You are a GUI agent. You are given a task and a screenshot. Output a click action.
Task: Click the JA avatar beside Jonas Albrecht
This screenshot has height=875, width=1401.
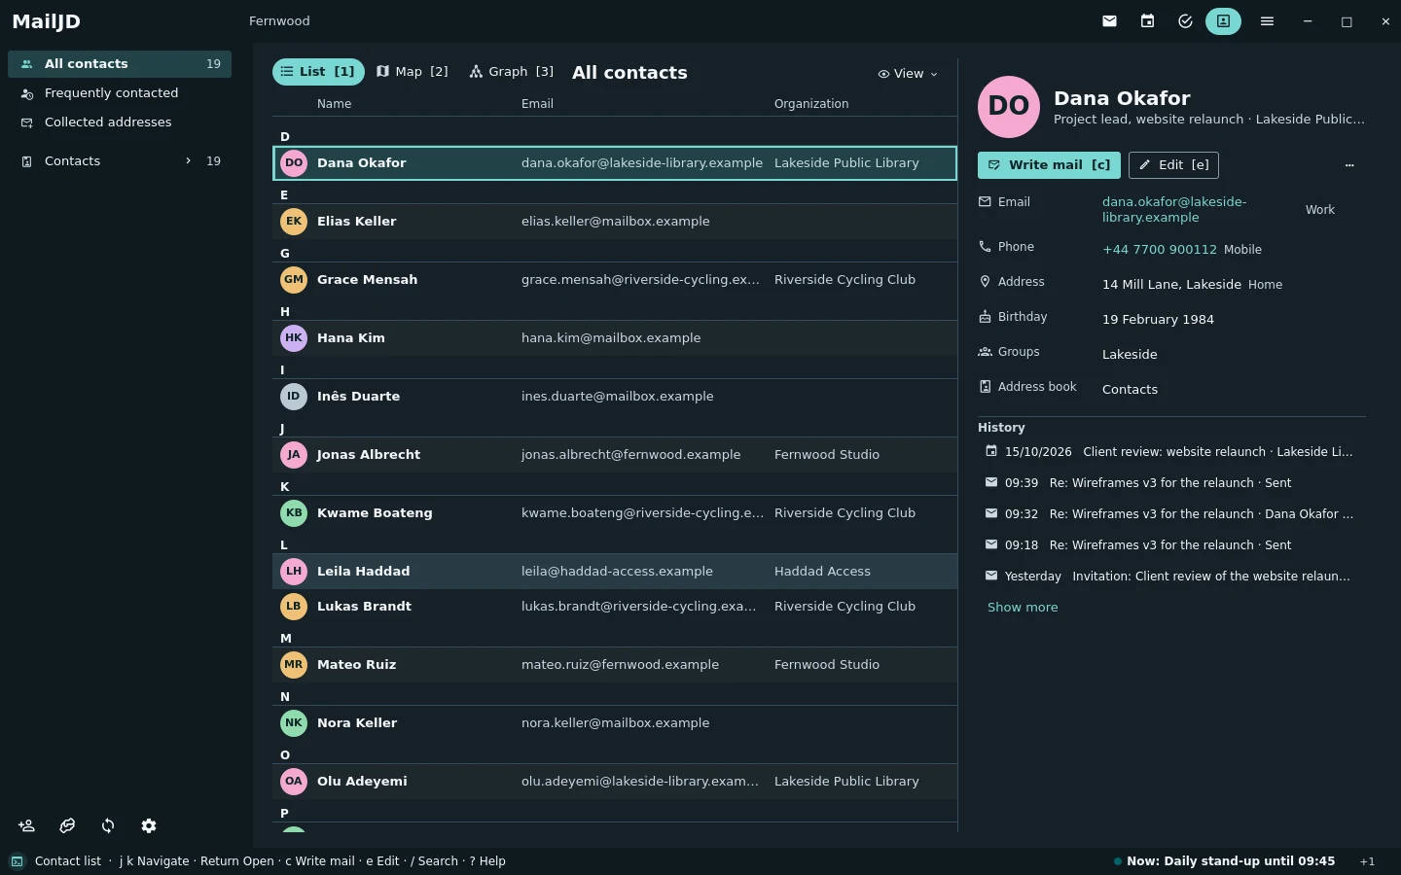tap(294, 455)
